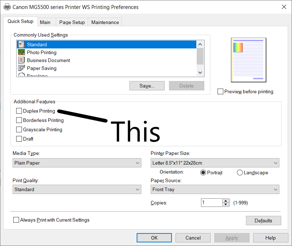Enable the Grayscale Printing checkbox
Viewport: 292px width, 246px height.
[19, 129]
